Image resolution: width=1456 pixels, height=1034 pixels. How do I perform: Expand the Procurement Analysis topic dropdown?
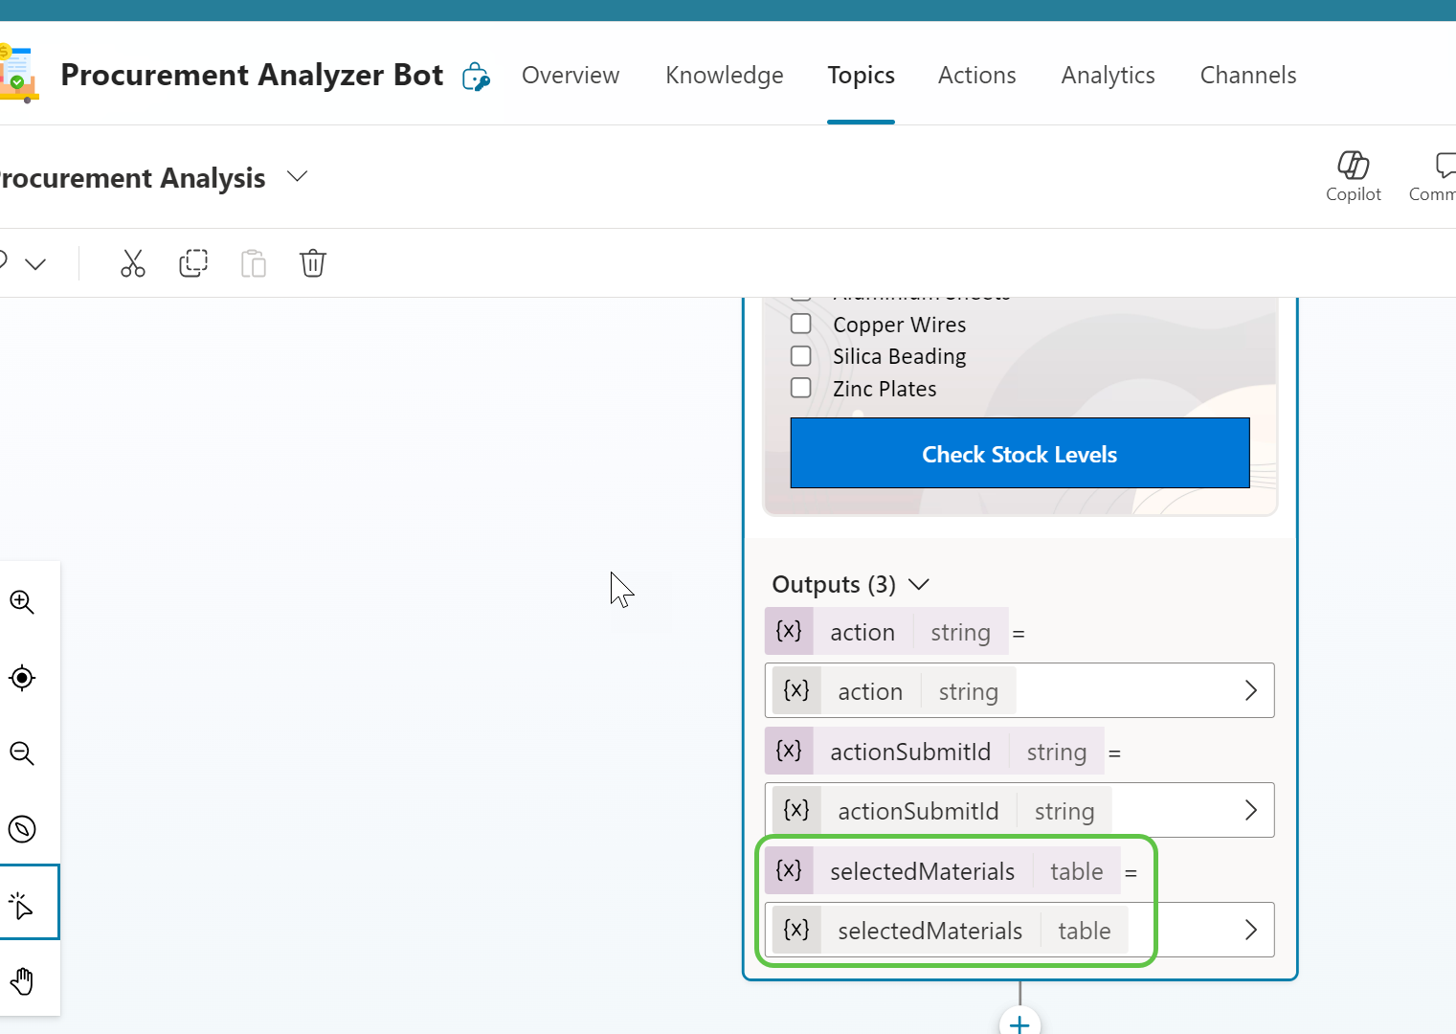pyautogui.click(x=298, y=177)
